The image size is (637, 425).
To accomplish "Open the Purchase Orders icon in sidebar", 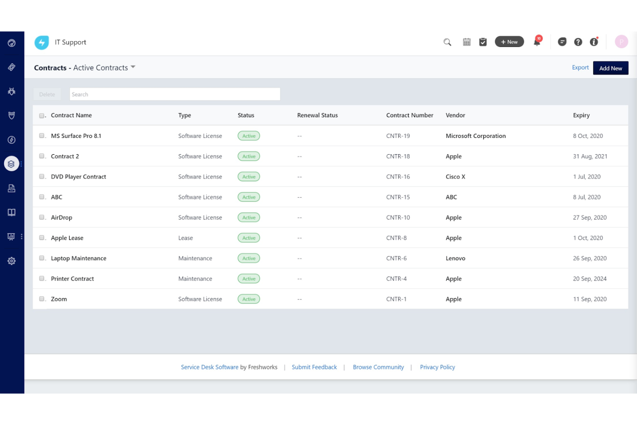I will 12,188.
